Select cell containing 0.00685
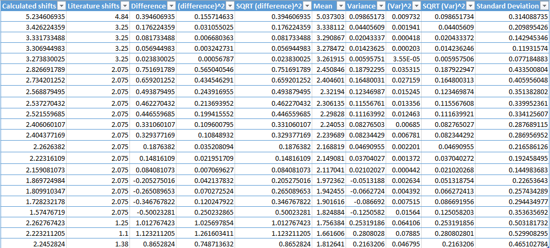 [404, 124]
